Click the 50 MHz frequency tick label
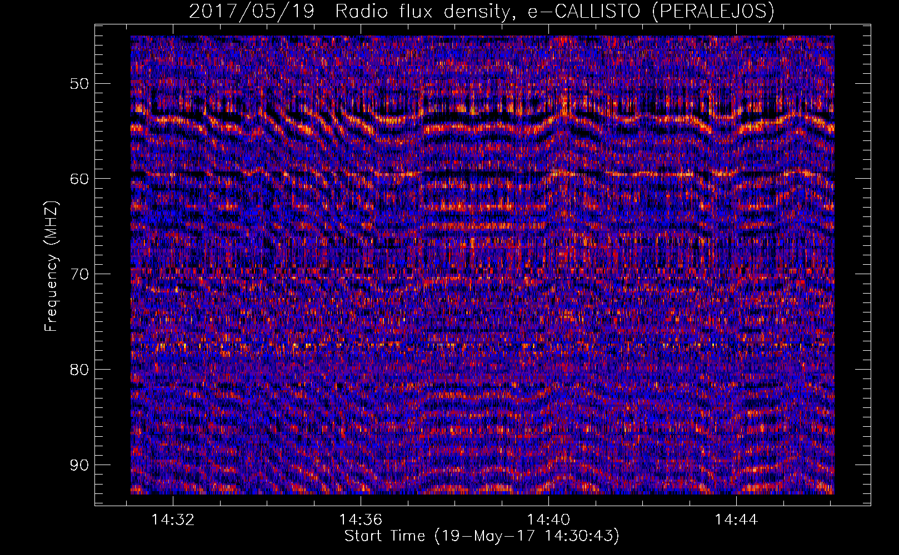This screenshot has height=555, width=899. click(79, 84)
